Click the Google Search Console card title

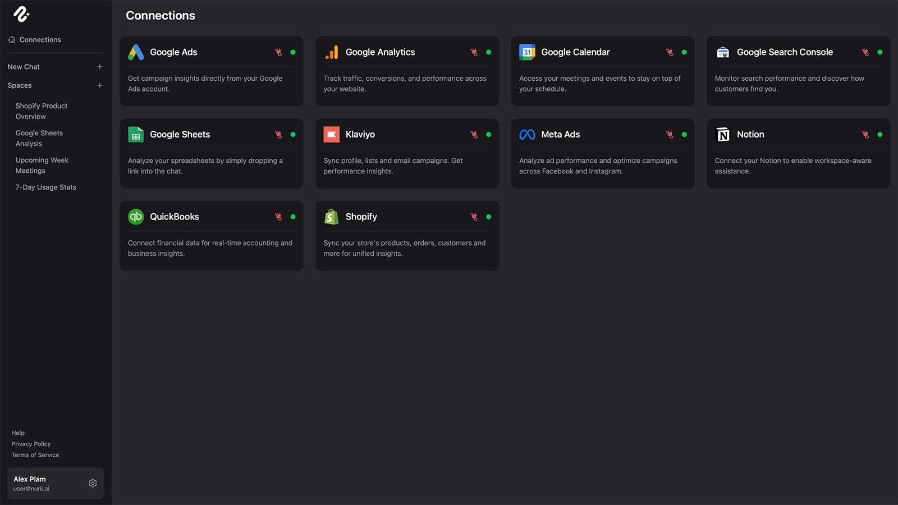tap(785, 52)
